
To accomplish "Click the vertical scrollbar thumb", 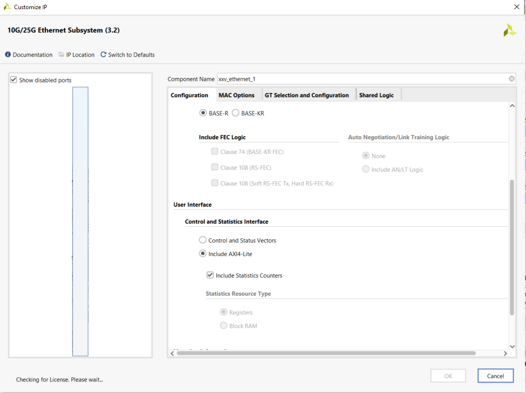I will [512, 248].
